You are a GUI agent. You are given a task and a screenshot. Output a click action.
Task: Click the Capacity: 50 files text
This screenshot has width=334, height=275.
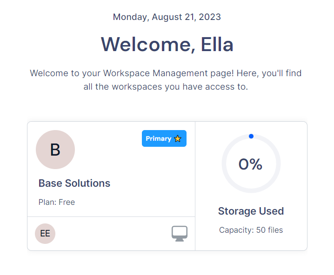(x=251, y=230)
